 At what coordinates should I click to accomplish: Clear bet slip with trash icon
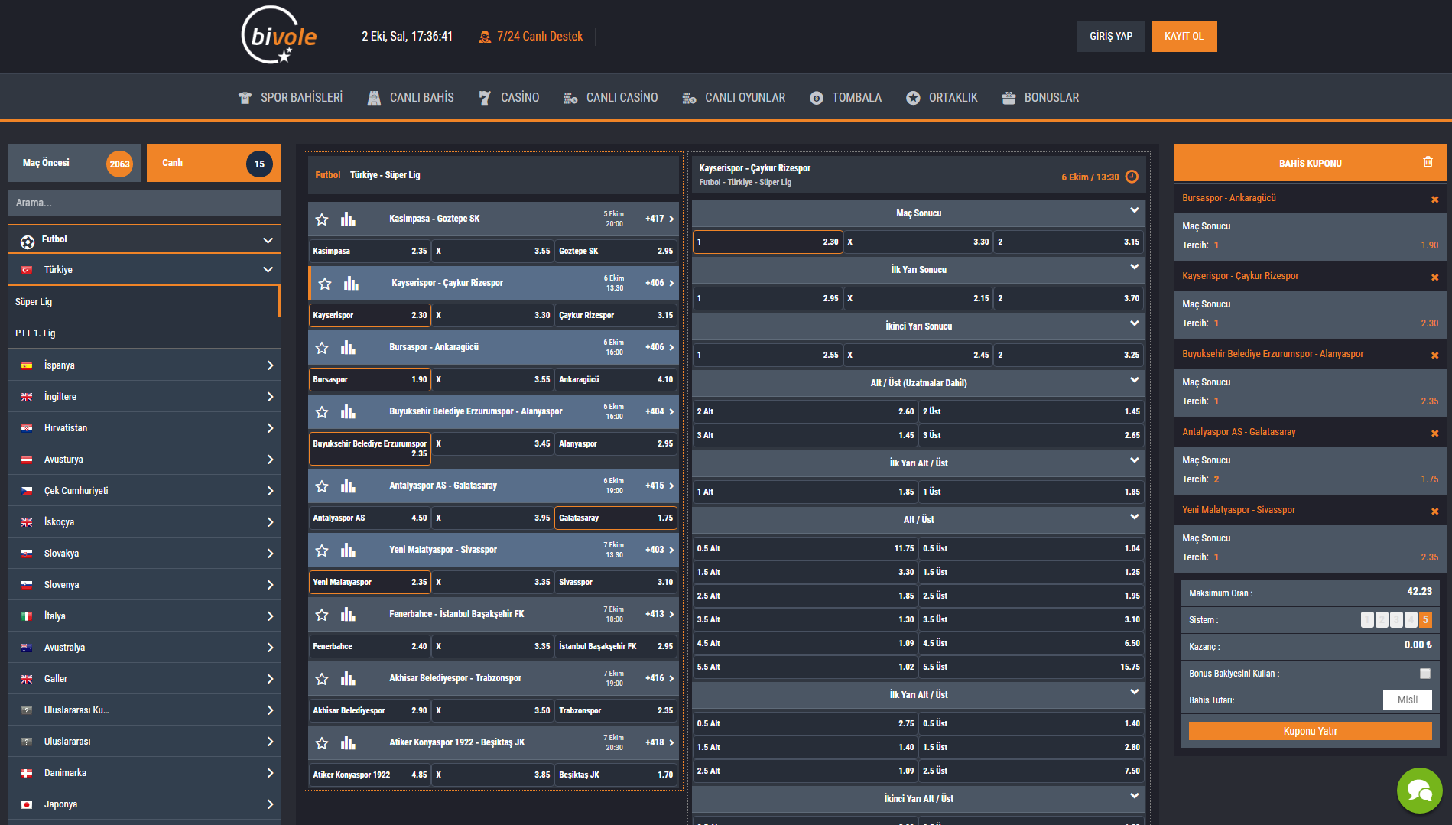click(x=1428, y=162)
